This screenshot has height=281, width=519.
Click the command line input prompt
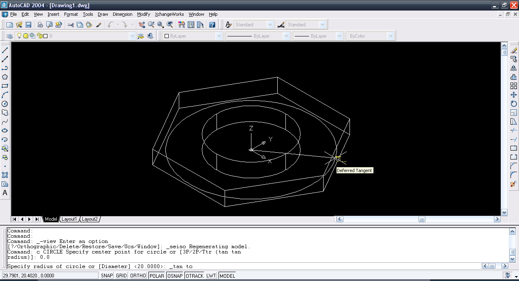pos(243,266)
